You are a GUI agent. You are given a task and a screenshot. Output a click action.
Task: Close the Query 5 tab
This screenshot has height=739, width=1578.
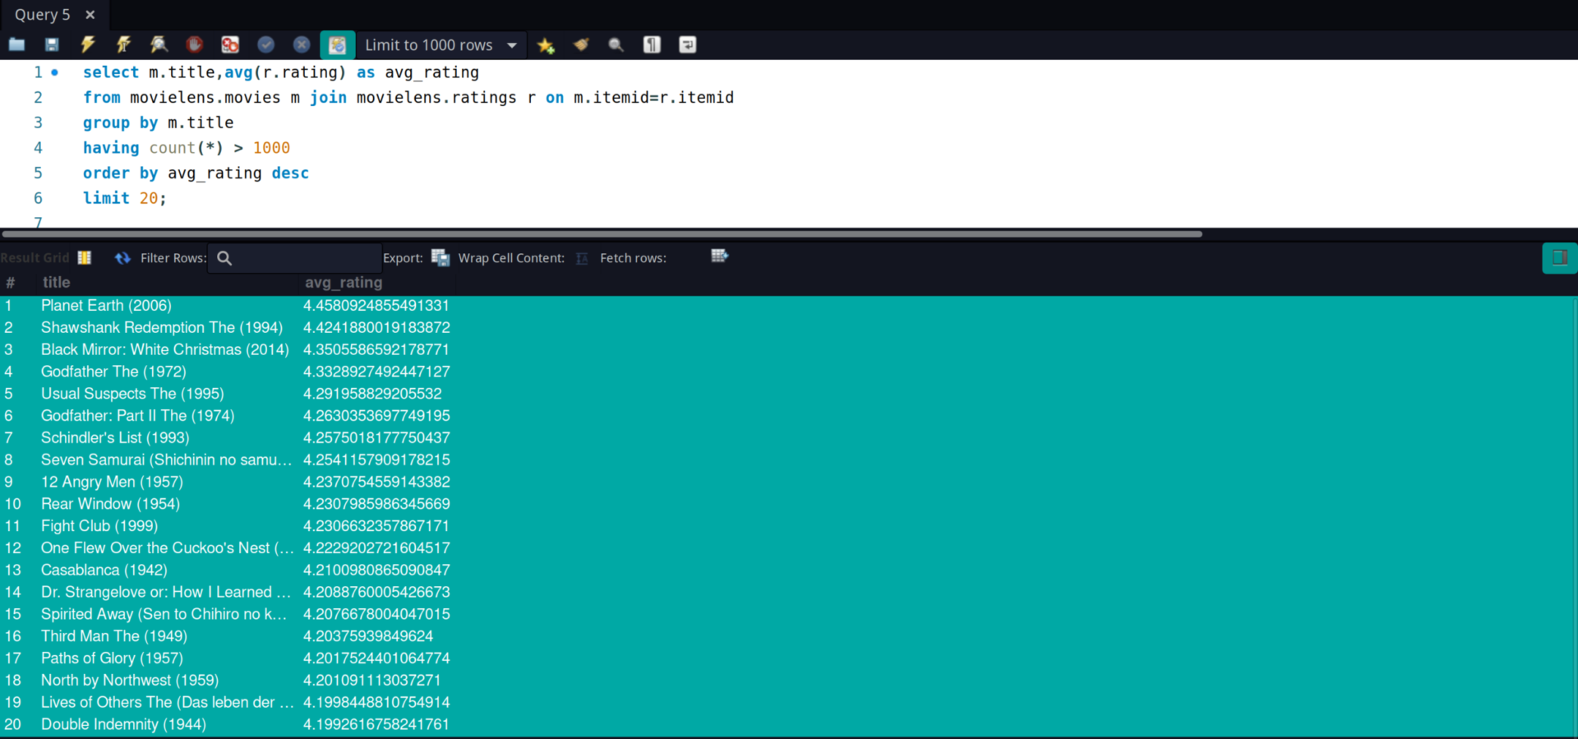point(90,15)
